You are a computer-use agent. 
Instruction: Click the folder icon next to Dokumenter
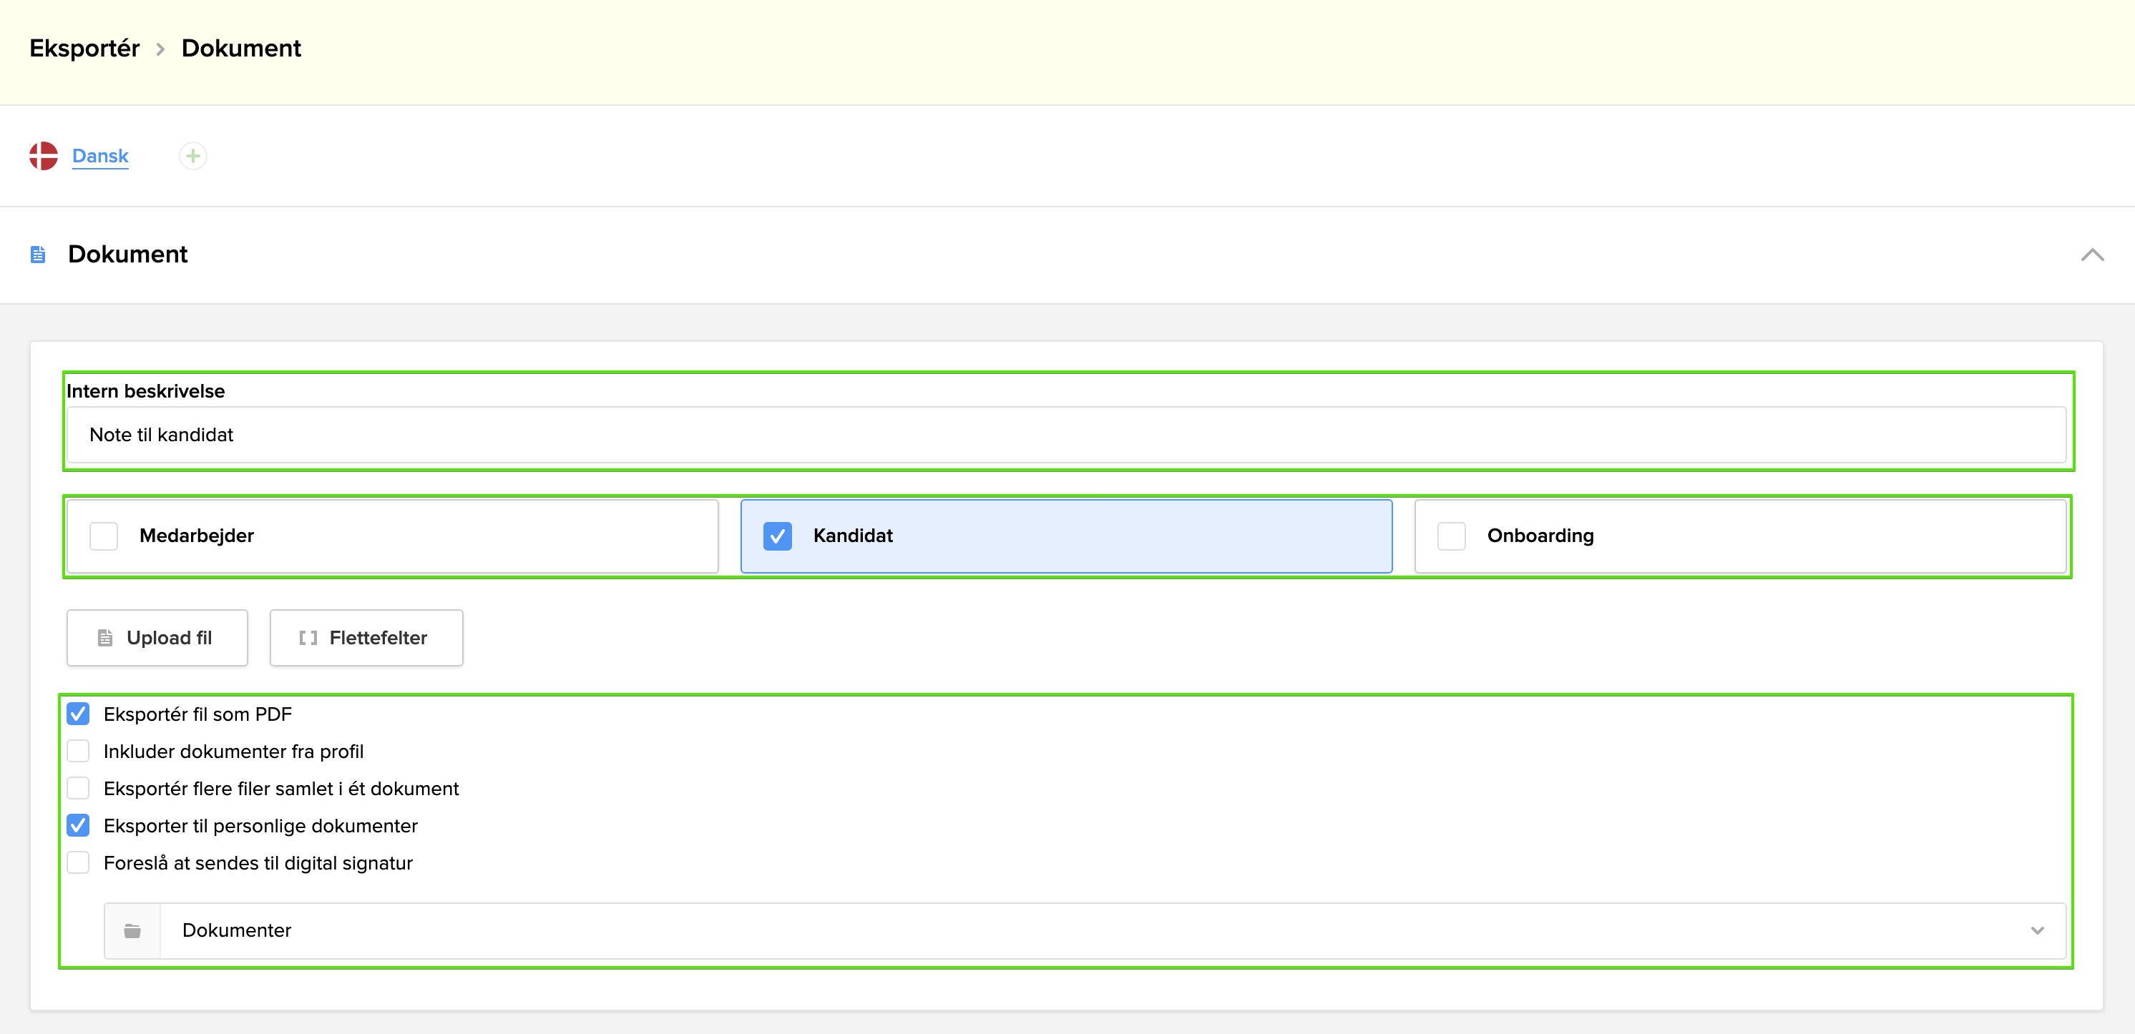point(132,930)
